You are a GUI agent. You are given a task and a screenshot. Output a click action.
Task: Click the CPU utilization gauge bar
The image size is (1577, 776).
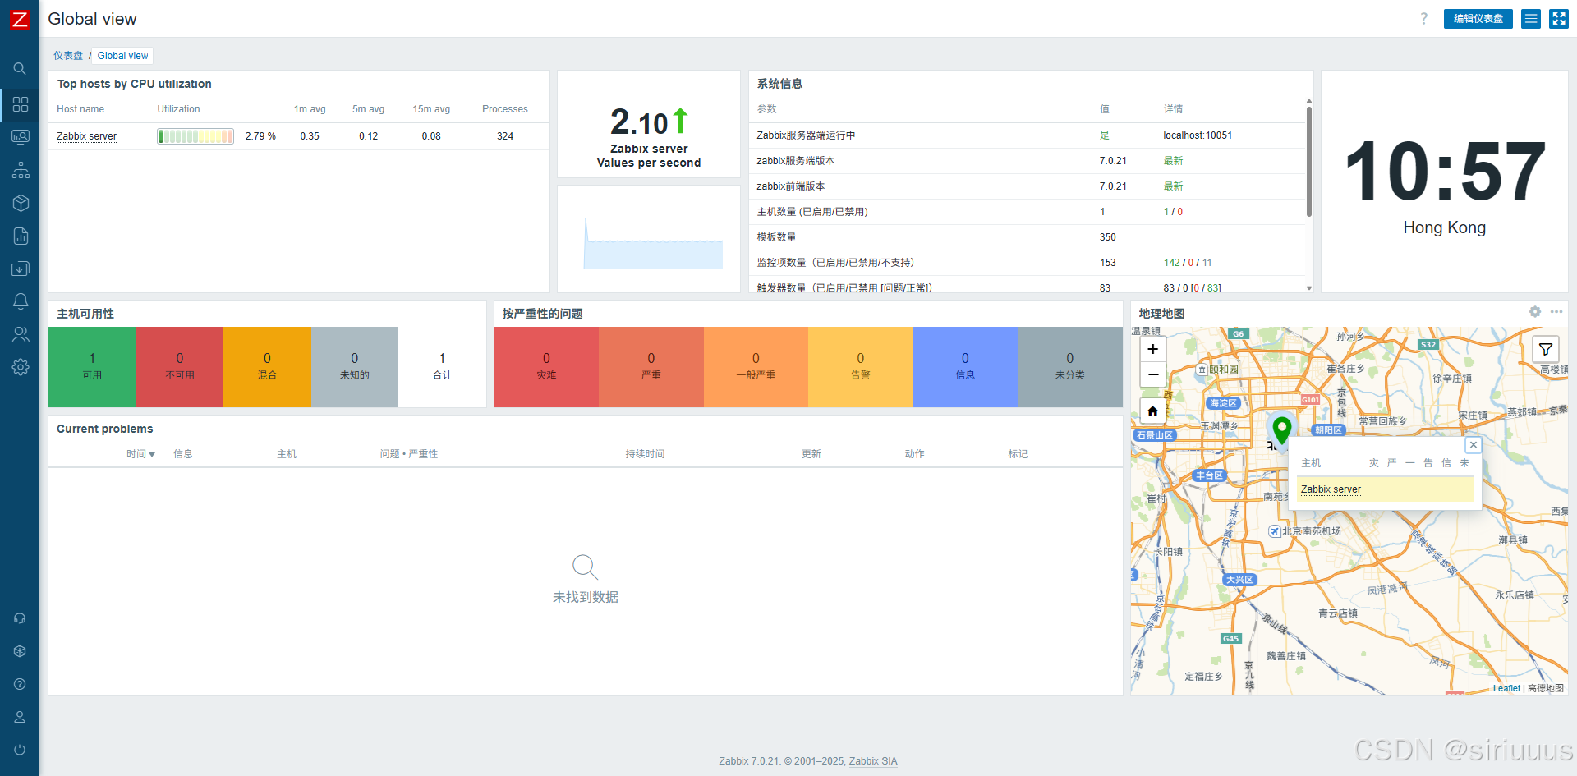pyautogui.click(x=195, y=136)
